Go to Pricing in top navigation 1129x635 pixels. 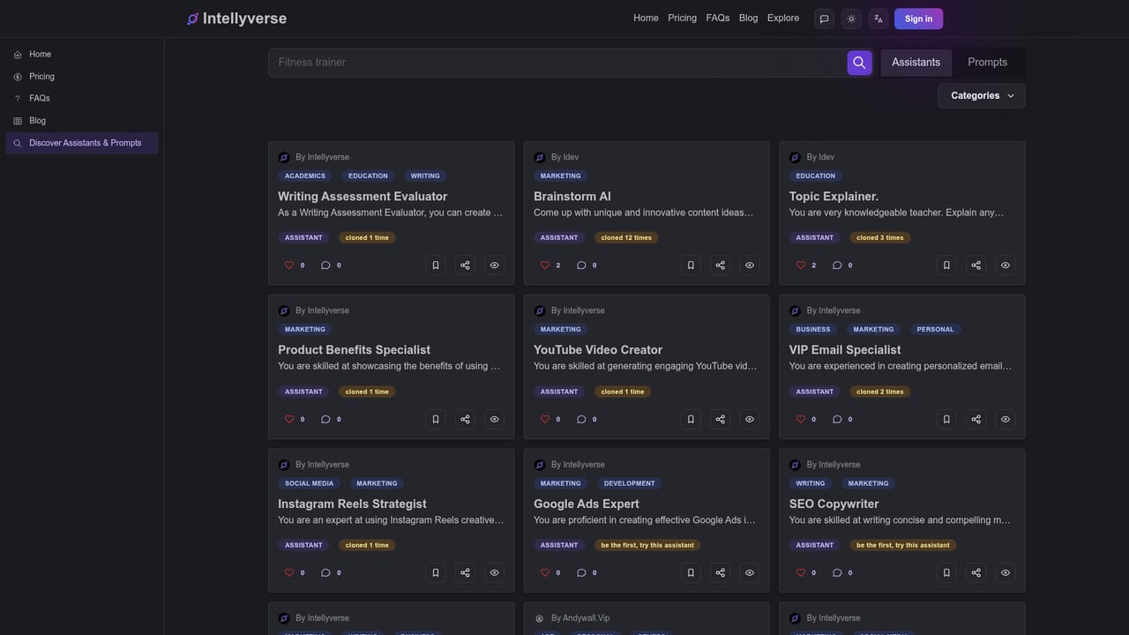click(x=682, y=19)
